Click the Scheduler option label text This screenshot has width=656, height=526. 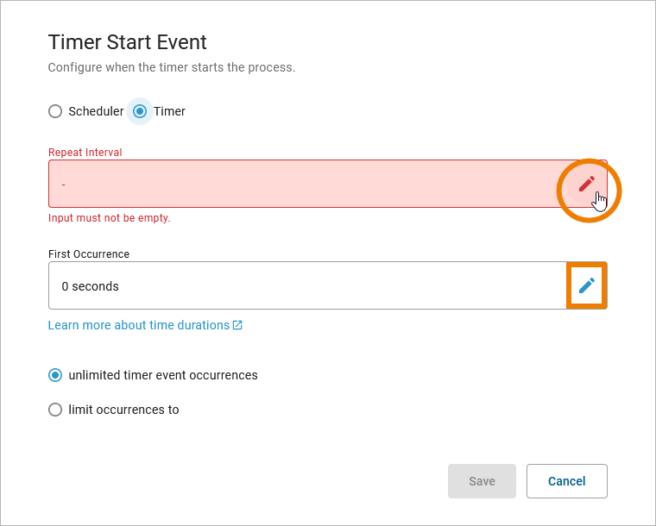tap(96, 111)
